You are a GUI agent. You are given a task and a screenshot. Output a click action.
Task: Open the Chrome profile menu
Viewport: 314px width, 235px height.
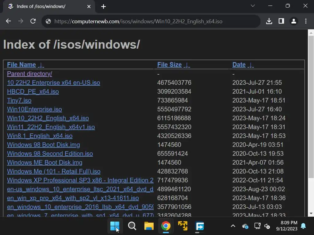[x=293, y=21]
